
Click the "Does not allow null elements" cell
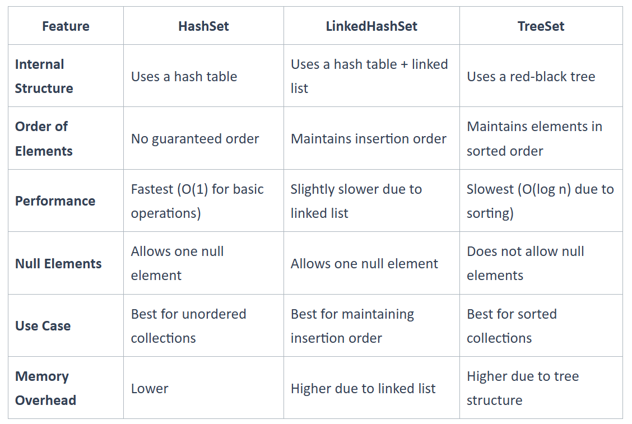[525, 263]
